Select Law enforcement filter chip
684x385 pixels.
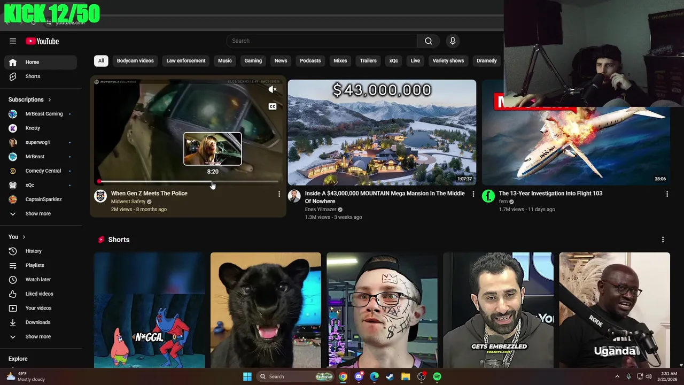click(185, 61)
